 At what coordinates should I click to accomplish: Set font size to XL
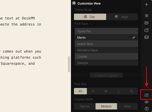132,91
